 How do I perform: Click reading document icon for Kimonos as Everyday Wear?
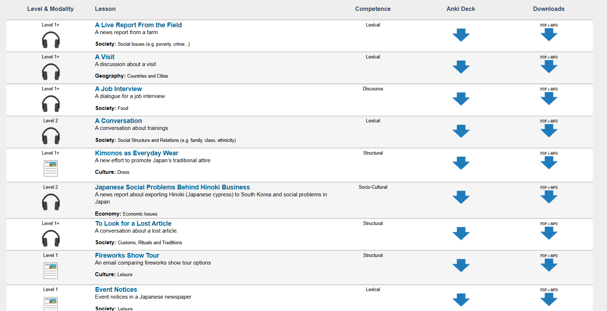coord(51,168)
